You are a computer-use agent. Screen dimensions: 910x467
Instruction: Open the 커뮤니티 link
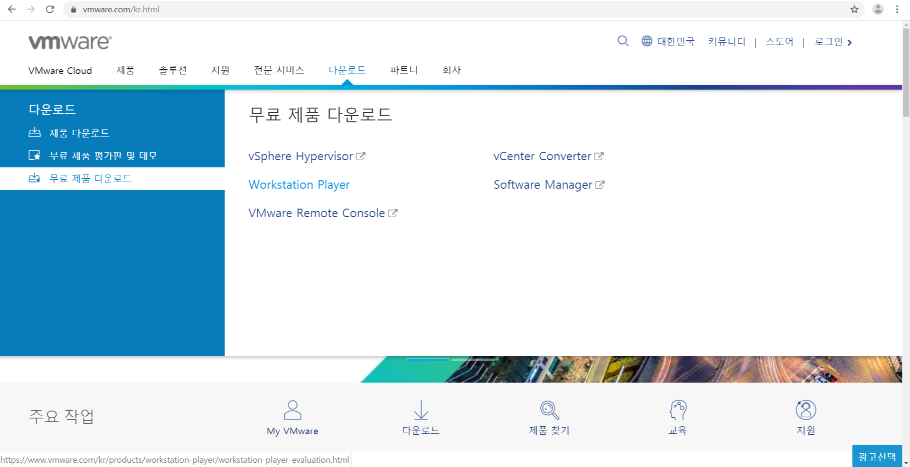pyautogui.click(x=727, y=42)
